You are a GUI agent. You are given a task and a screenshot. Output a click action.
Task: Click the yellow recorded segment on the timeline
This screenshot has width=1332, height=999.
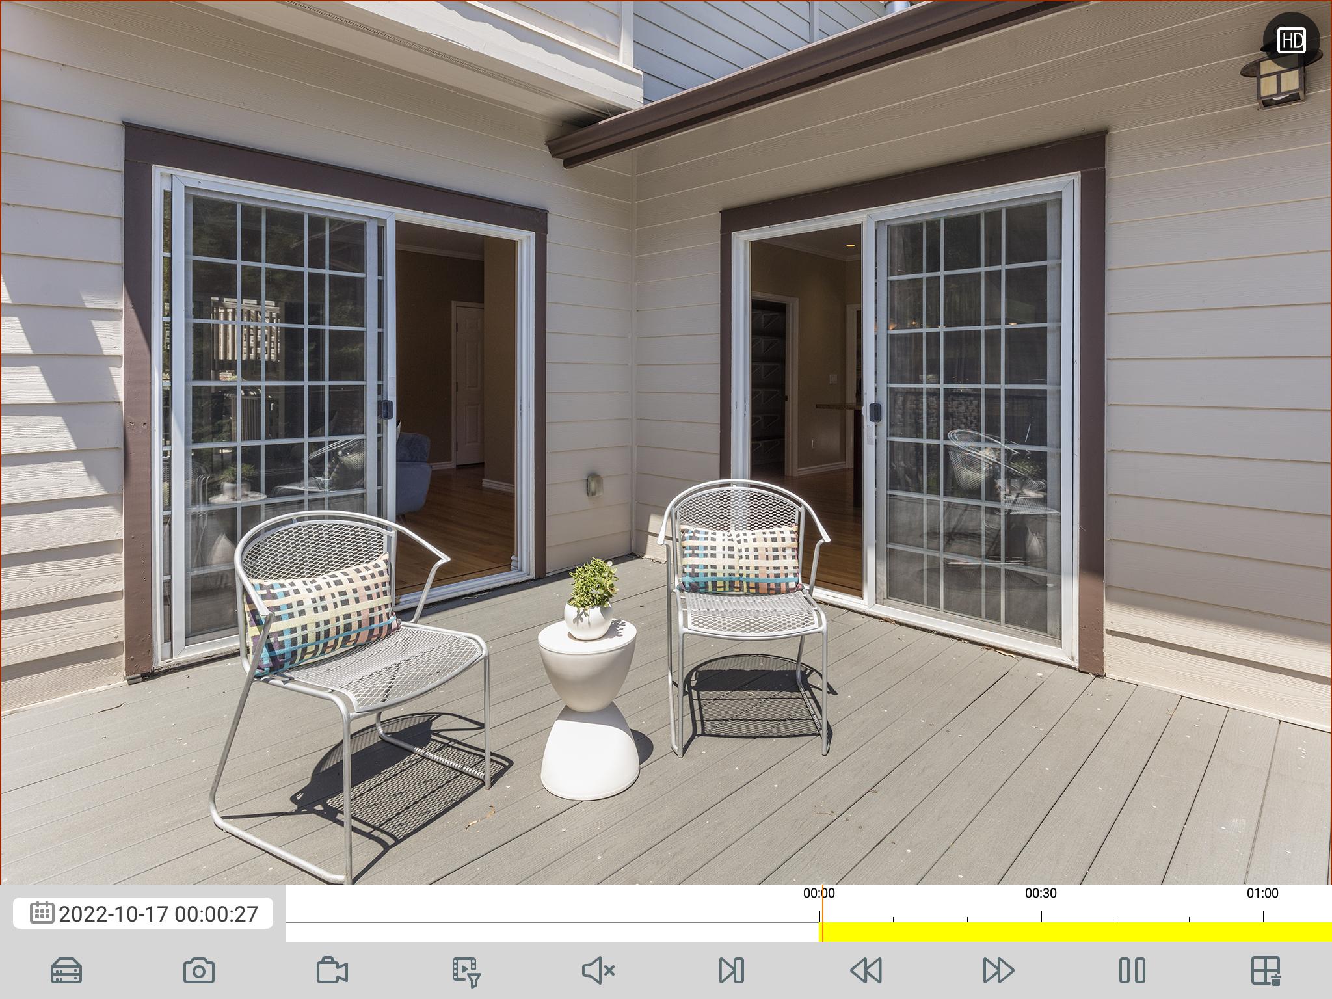tap(1075, 932)
